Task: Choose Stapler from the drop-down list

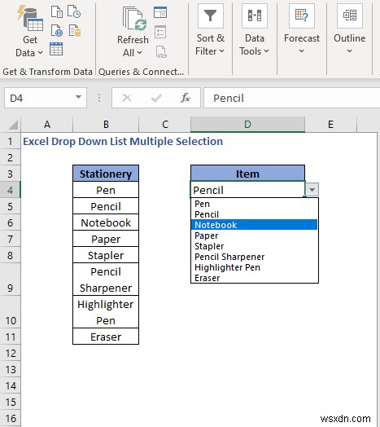Action: point(255,246)
